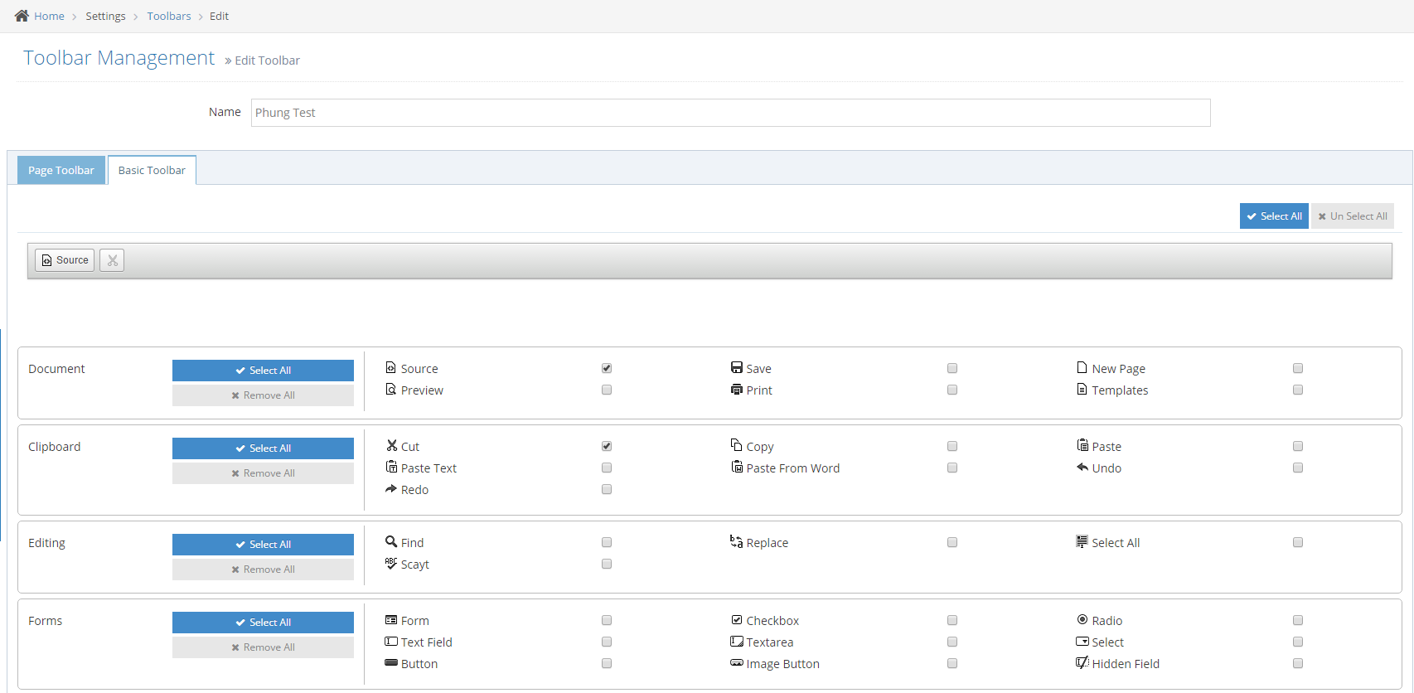Go to Home breadcrumb link
Viewport: 1414px width, 693px height.
coord(49,16)
